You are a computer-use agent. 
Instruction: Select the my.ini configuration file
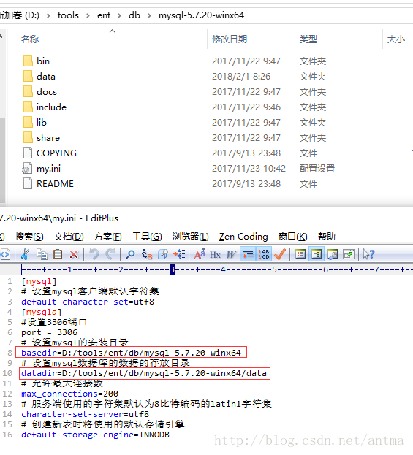[x=48, y=168]
